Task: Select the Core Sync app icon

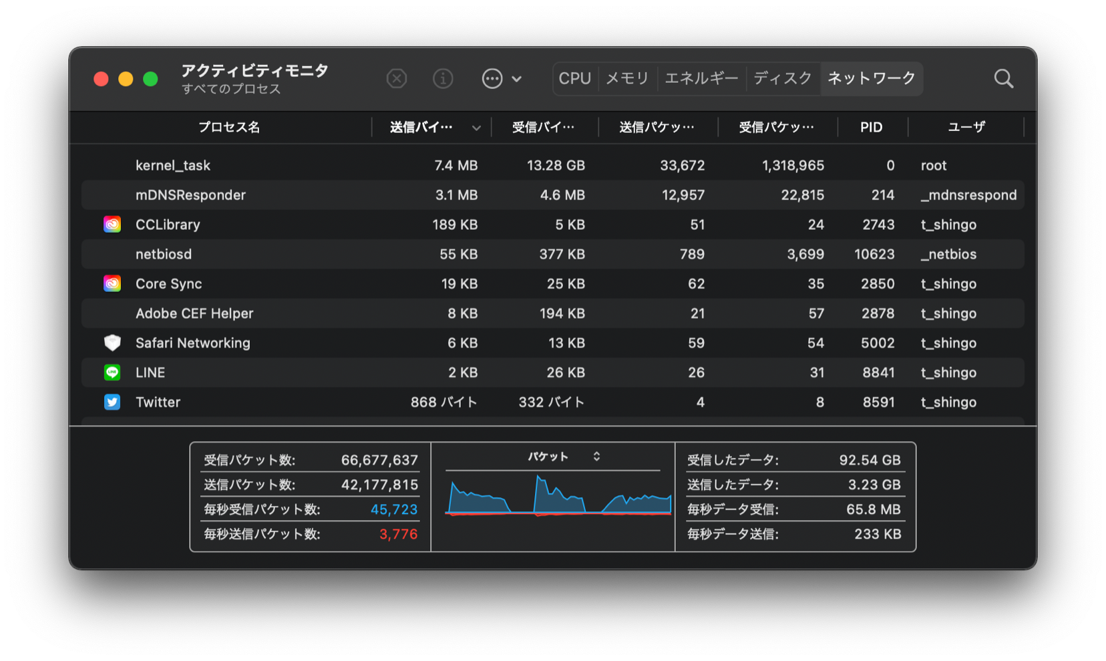Action: [112, 283]
